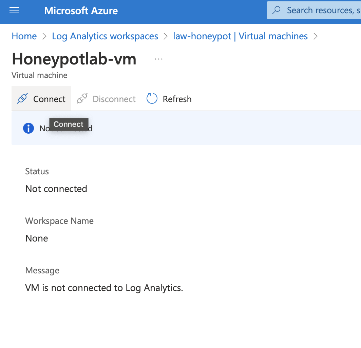Click the search magnifier icon

click(276, 11)
